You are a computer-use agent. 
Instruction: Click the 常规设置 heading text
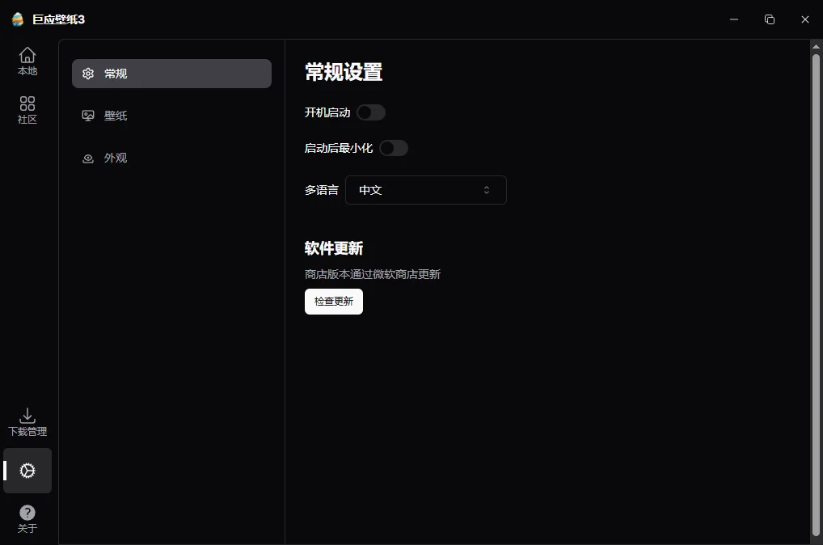click(344, 72)
